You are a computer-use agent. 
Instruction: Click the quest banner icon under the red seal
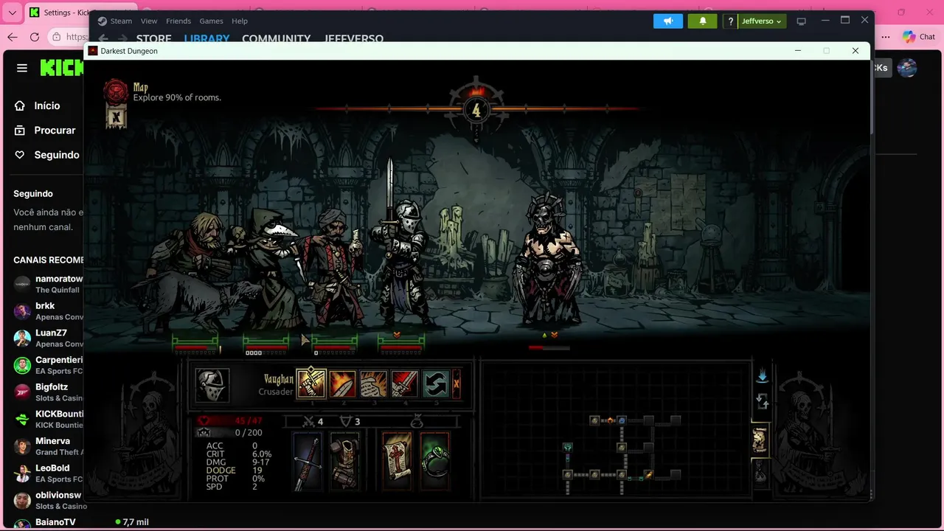point(115,116)
